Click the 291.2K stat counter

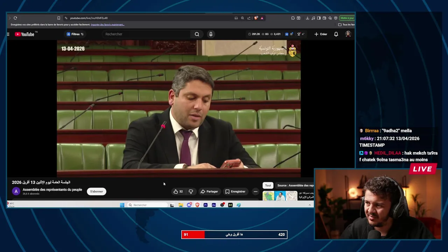(x=254, y=34)
